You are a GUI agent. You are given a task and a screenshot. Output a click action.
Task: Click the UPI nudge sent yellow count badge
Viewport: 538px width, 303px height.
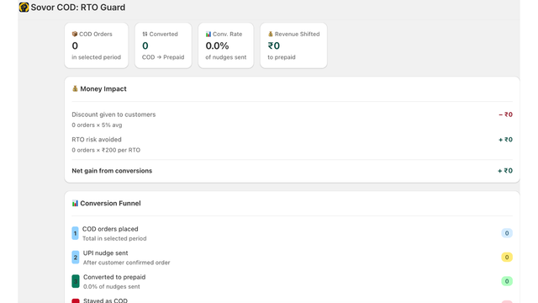click(x=507, y=258)
